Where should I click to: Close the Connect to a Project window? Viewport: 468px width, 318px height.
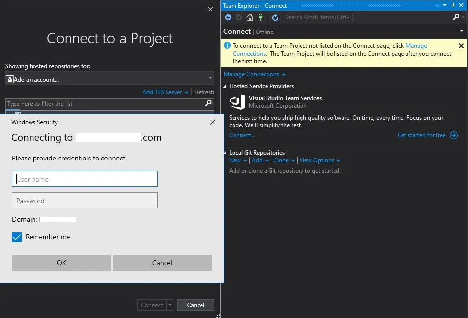coord(210,9)
